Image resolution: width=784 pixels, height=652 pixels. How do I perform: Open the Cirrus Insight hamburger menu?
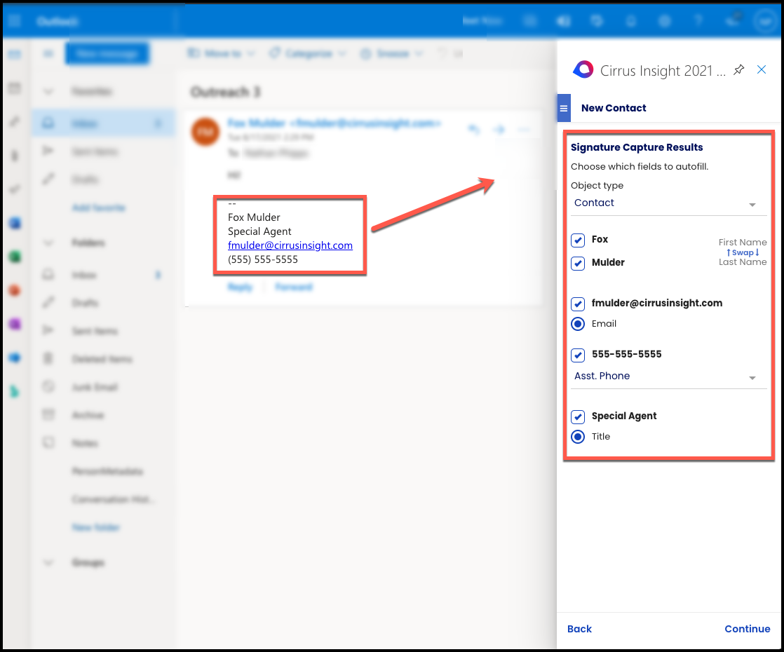coord(564,108)
